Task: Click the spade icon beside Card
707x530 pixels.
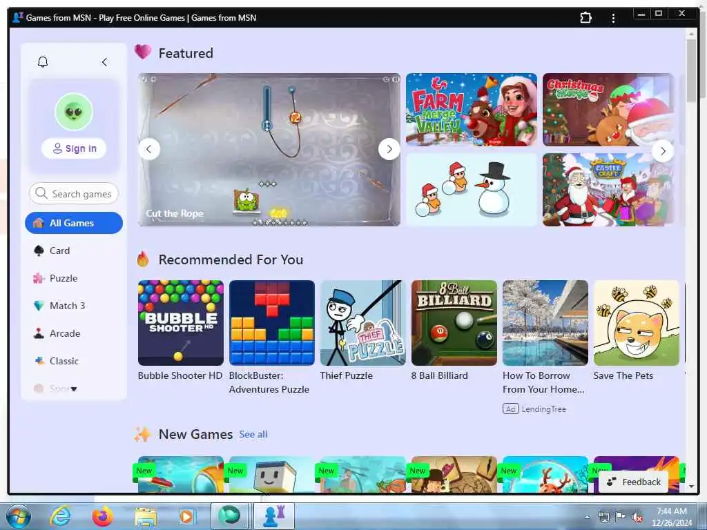Action: (x=39, y=251)
